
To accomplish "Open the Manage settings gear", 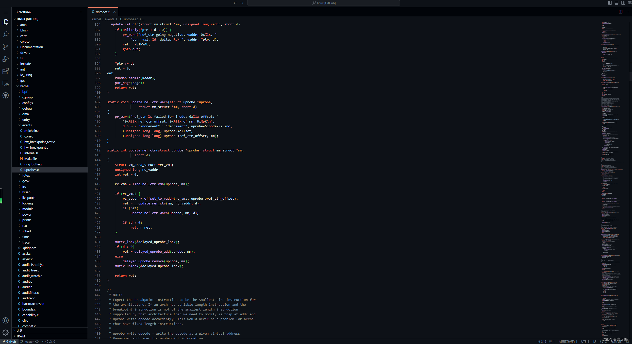I will (6, 332).
